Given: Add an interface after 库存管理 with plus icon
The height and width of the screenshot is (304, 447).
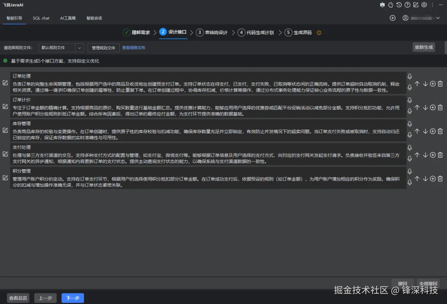Looking at the screenshot, I should pyautogui.click(x=433, y=131).
